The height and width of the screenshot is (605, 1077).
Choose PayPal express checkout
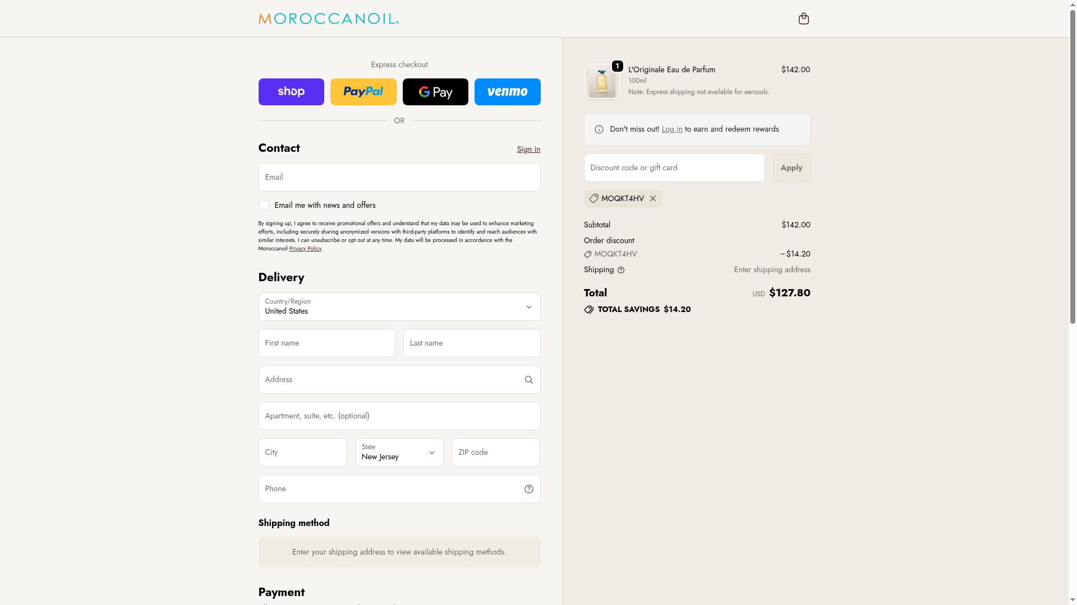point(363,92)
